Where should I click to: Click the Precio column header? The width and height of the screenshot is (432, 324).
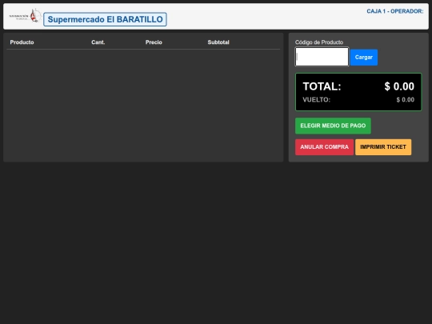pyautogui.click(x=154, y=42)
